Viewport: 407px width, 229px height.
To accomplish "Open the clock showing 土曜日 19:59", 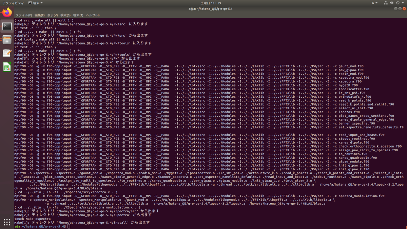I will coord(211,3).
